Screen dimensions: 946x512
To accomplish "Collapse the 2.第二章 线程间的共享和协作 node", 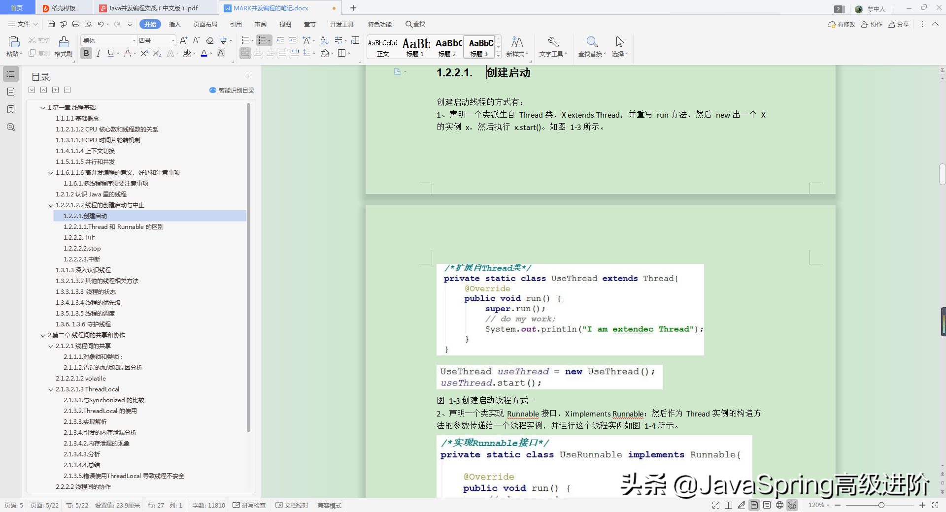I will click(43, 335).
